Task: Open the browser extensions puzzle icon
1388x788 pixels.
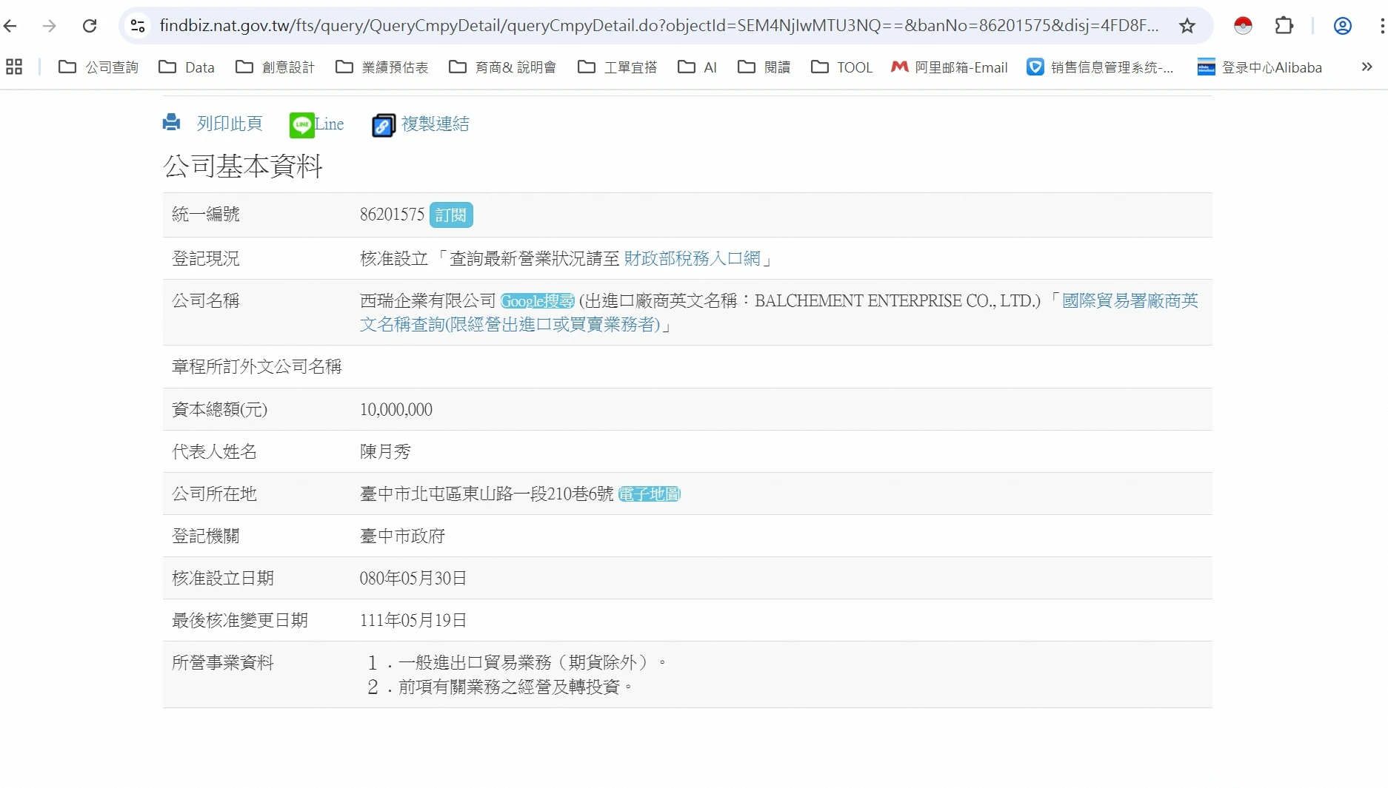Action: pos(1284,26)
